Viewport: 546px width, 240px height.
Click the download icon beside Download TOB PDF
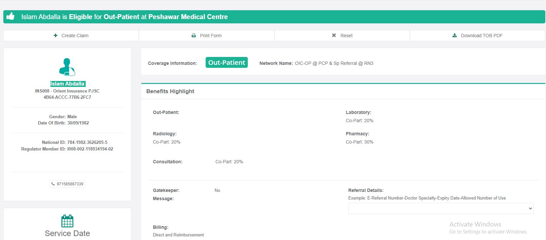click(455, 36)
